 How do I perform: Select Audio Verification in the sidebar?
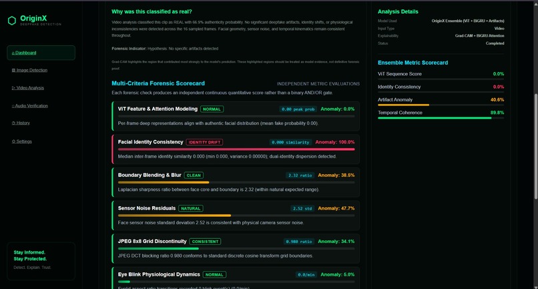[x=30, y=105]
